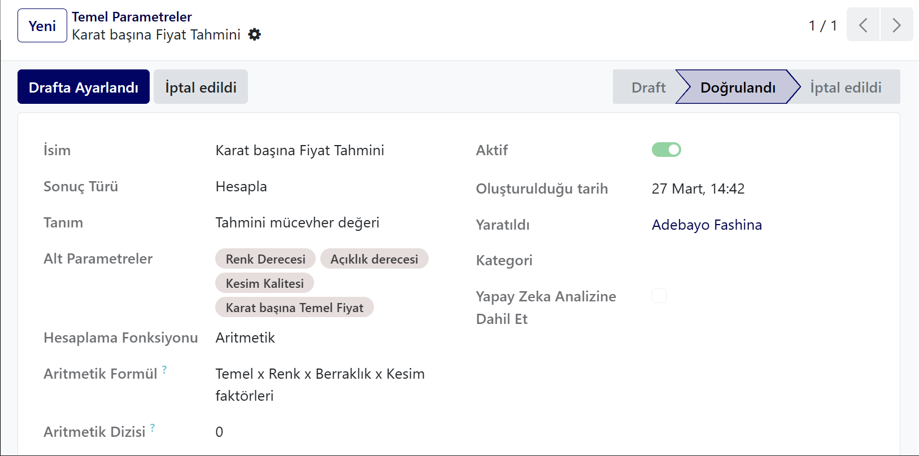Click the Yeni button

[42, 25]
